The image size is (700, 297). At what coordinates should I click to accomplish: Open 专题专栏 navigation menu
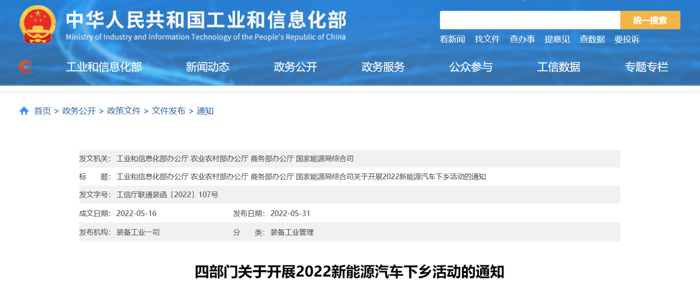pyautogui.click(x=646, y=67)
